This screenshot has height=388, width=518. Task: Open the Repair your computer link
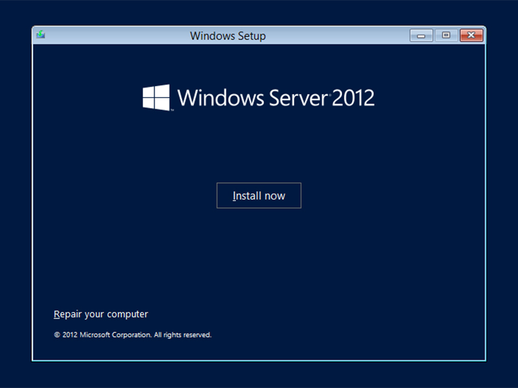point(101,314)
